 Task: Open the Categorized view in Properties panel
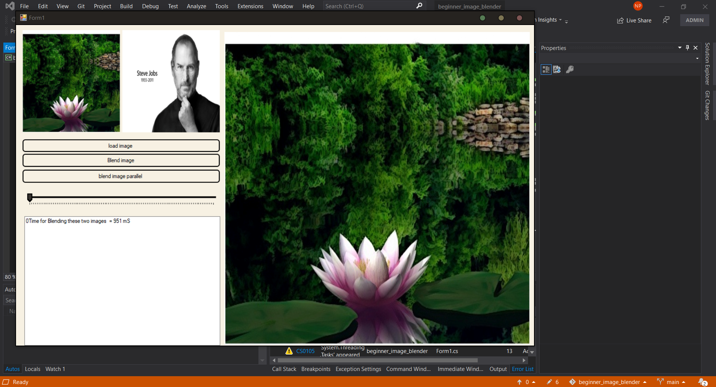546,69
